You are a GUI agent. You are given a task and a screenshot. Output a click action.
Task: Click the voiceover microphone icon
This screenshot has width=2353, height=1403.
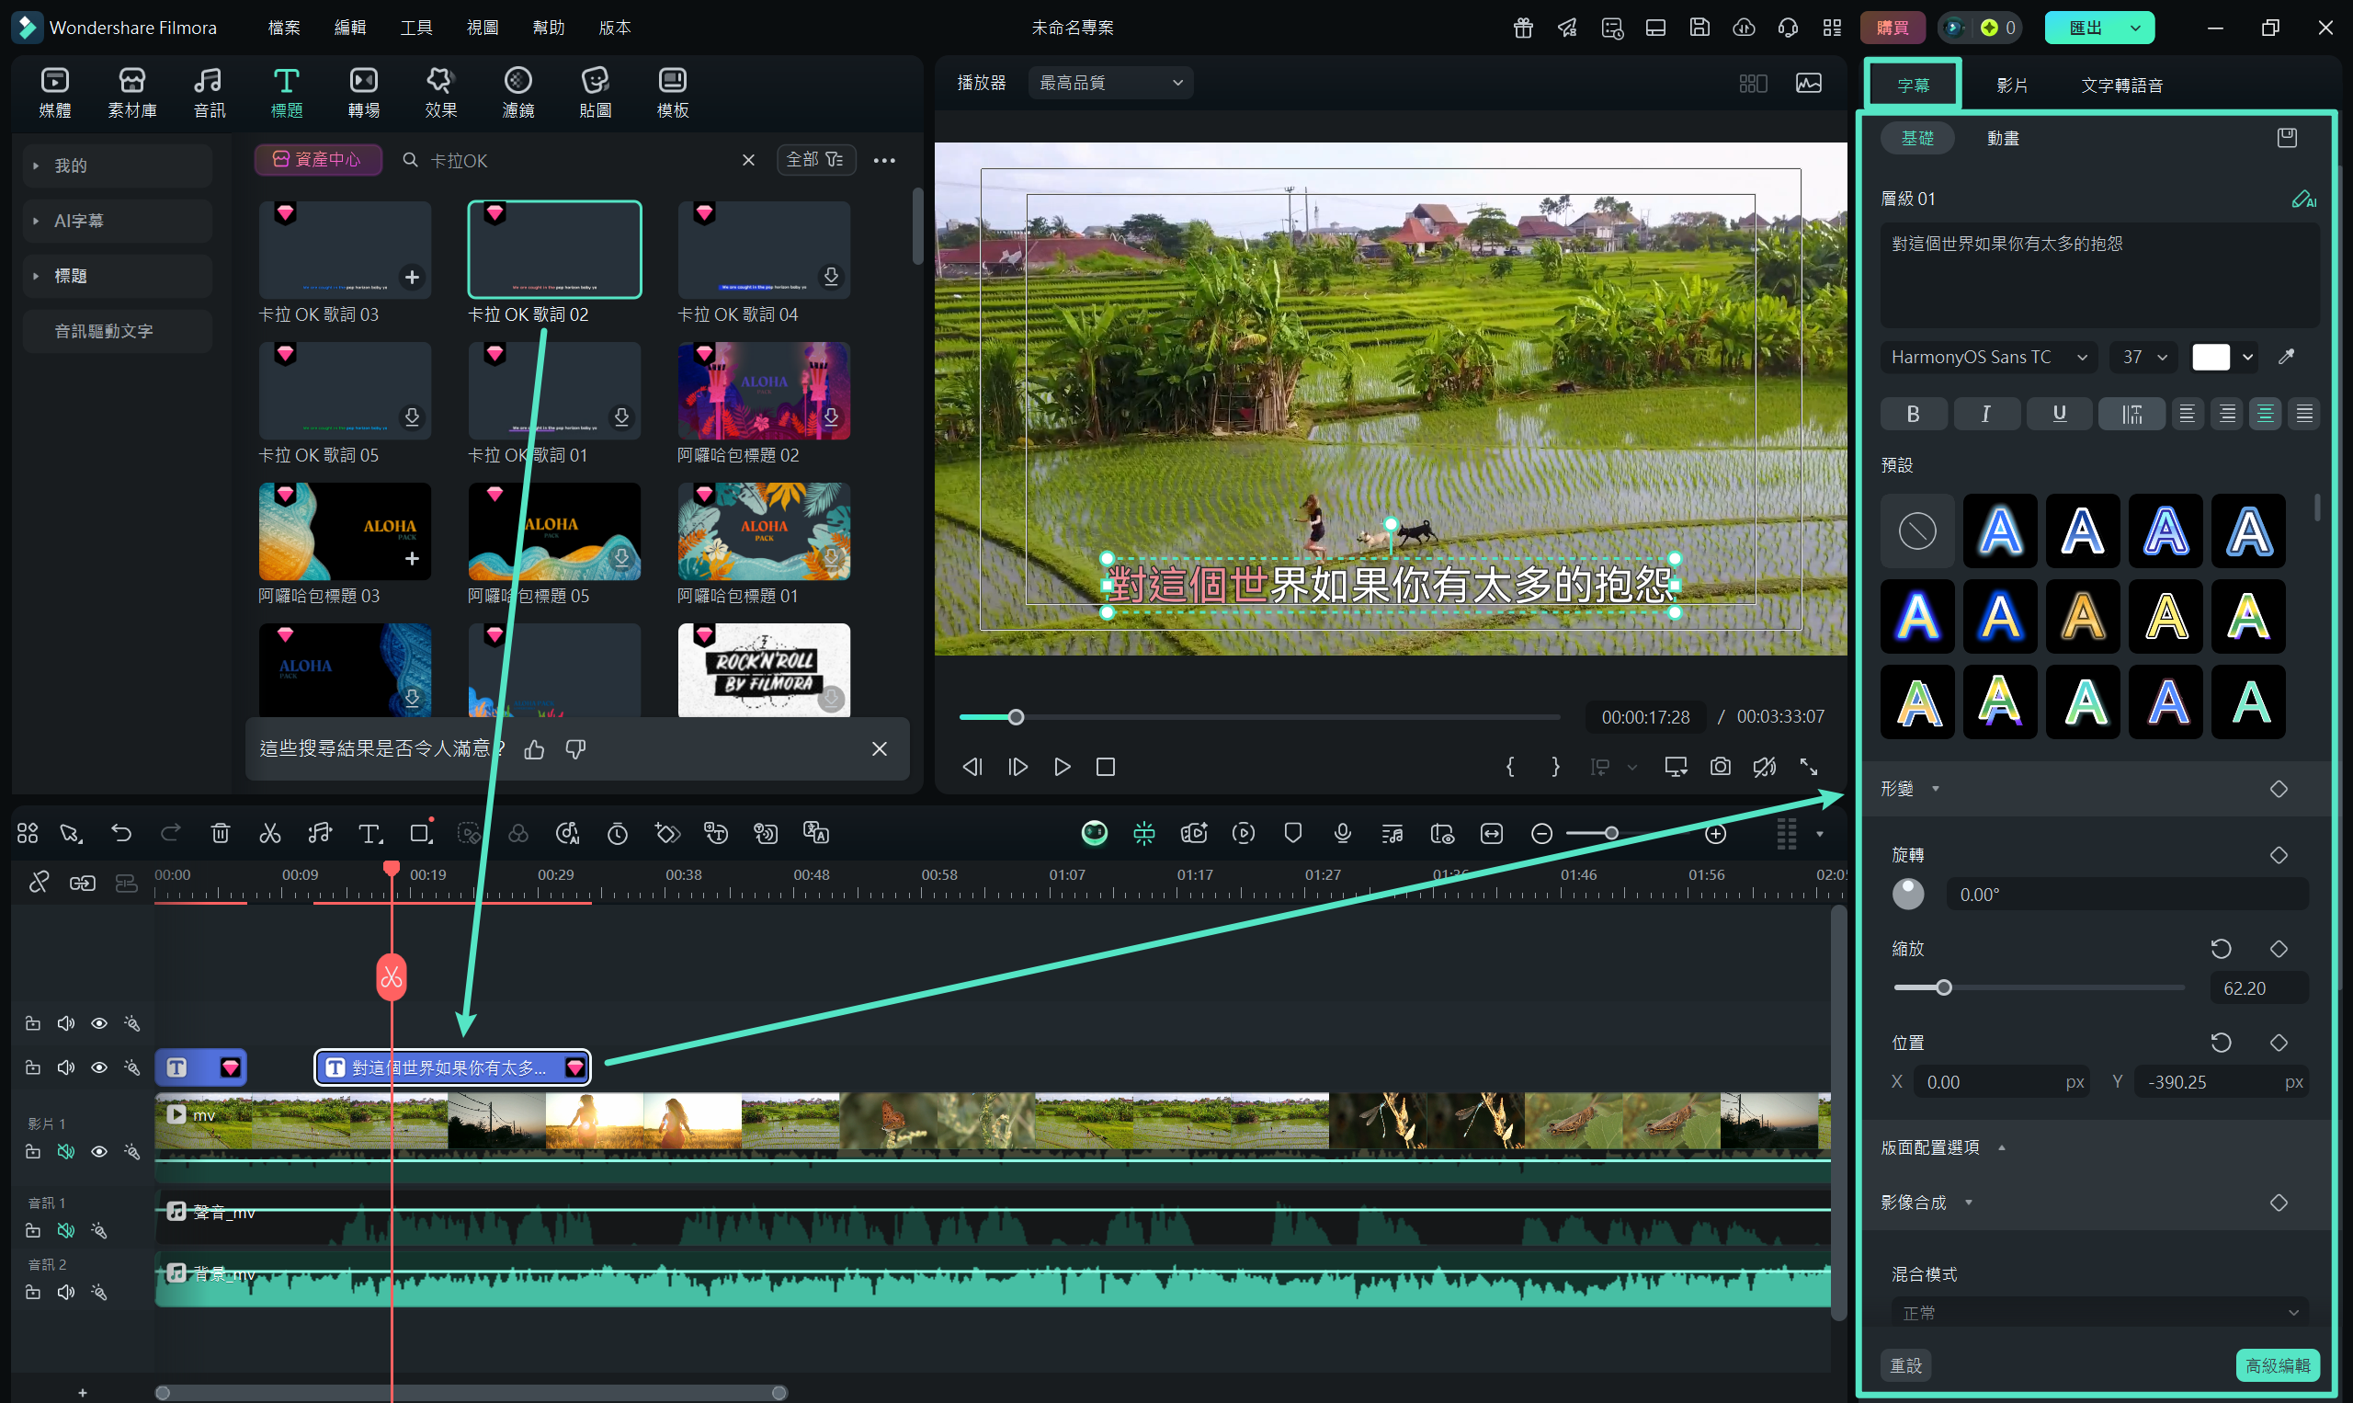tap(1343, 833)
